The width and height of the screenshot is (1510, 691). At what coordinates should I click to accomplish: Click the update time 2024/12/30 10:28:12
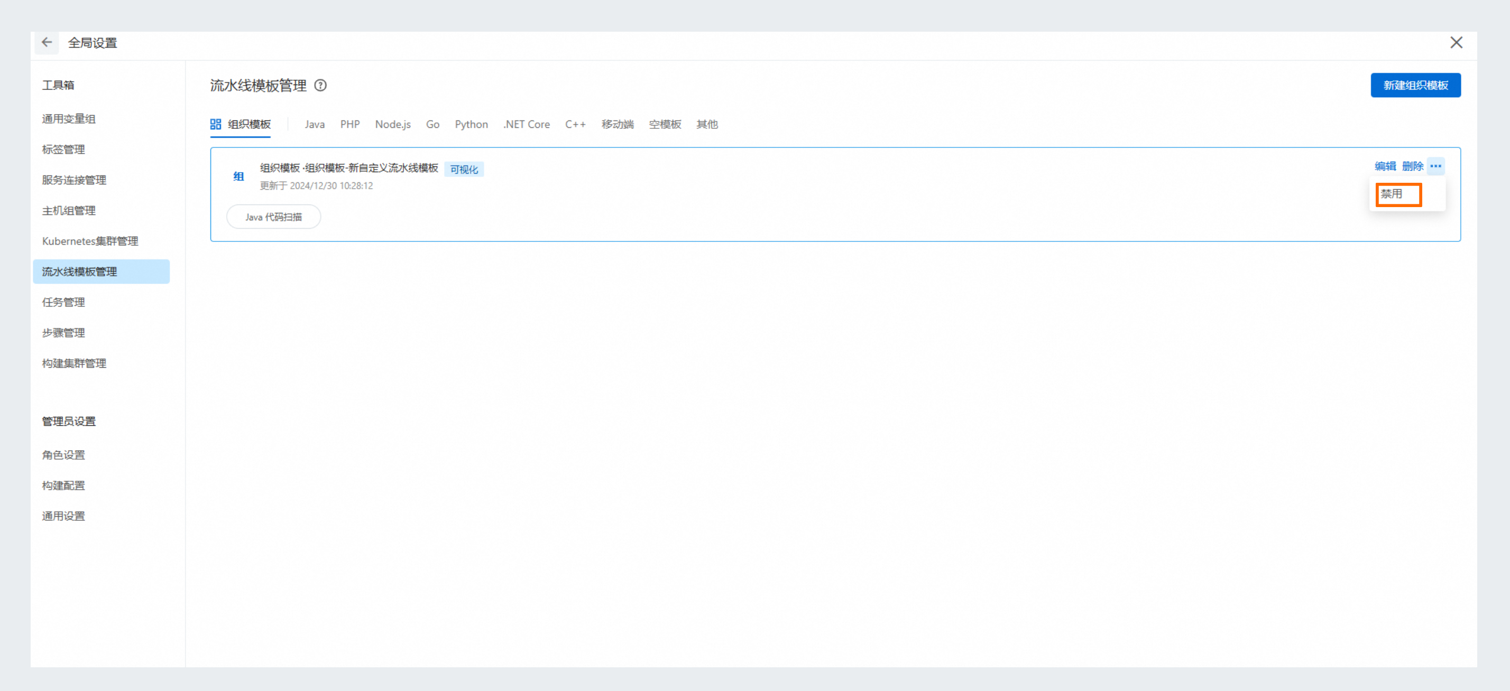(331, 185)
